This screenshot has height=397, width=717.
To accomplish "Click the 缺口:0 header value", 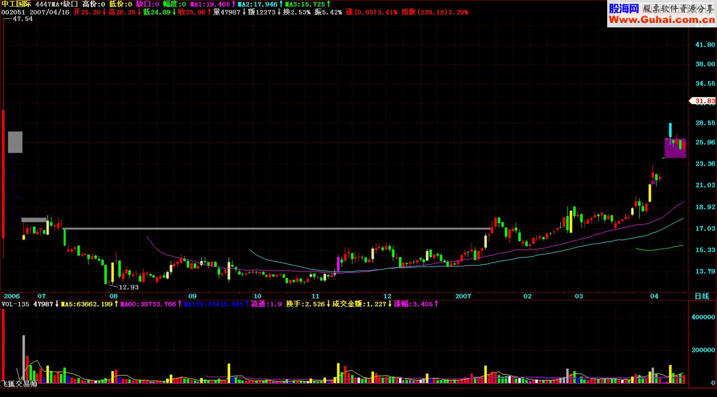I will [x=147, y=4].
